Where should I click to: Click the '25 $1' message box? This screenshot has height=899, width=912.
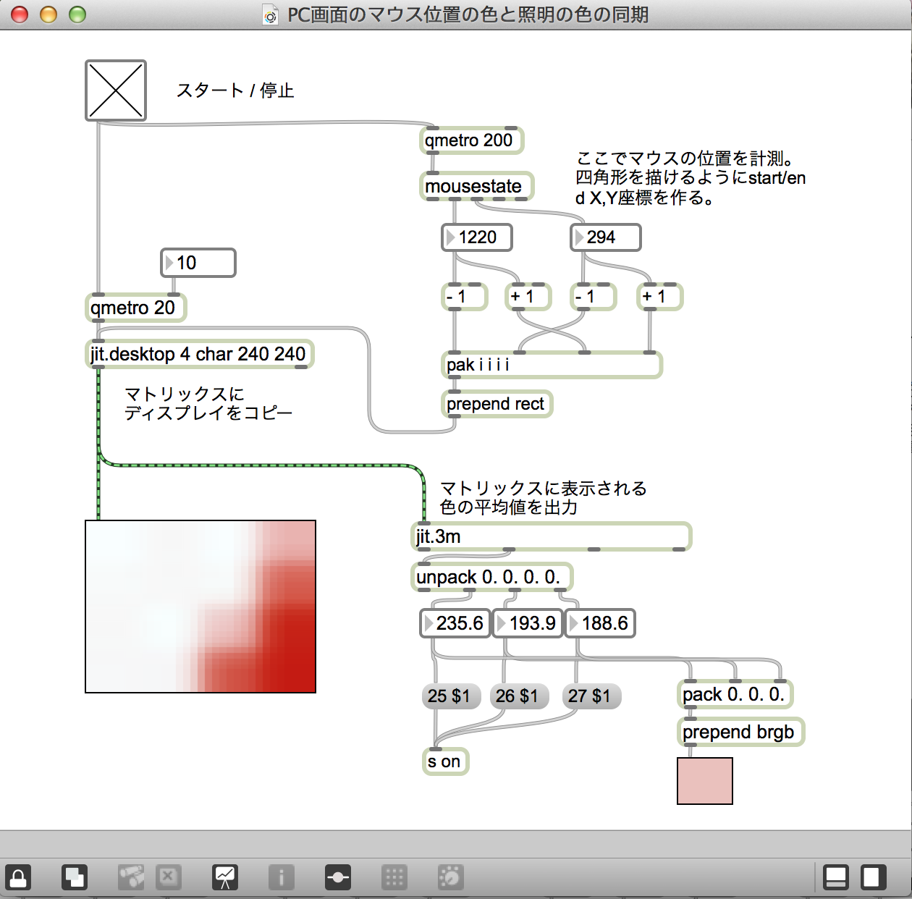pos(449,696)
